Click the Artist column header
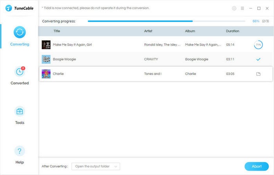The height and width of the screenshot is (175, 274). tap(148, 31)
